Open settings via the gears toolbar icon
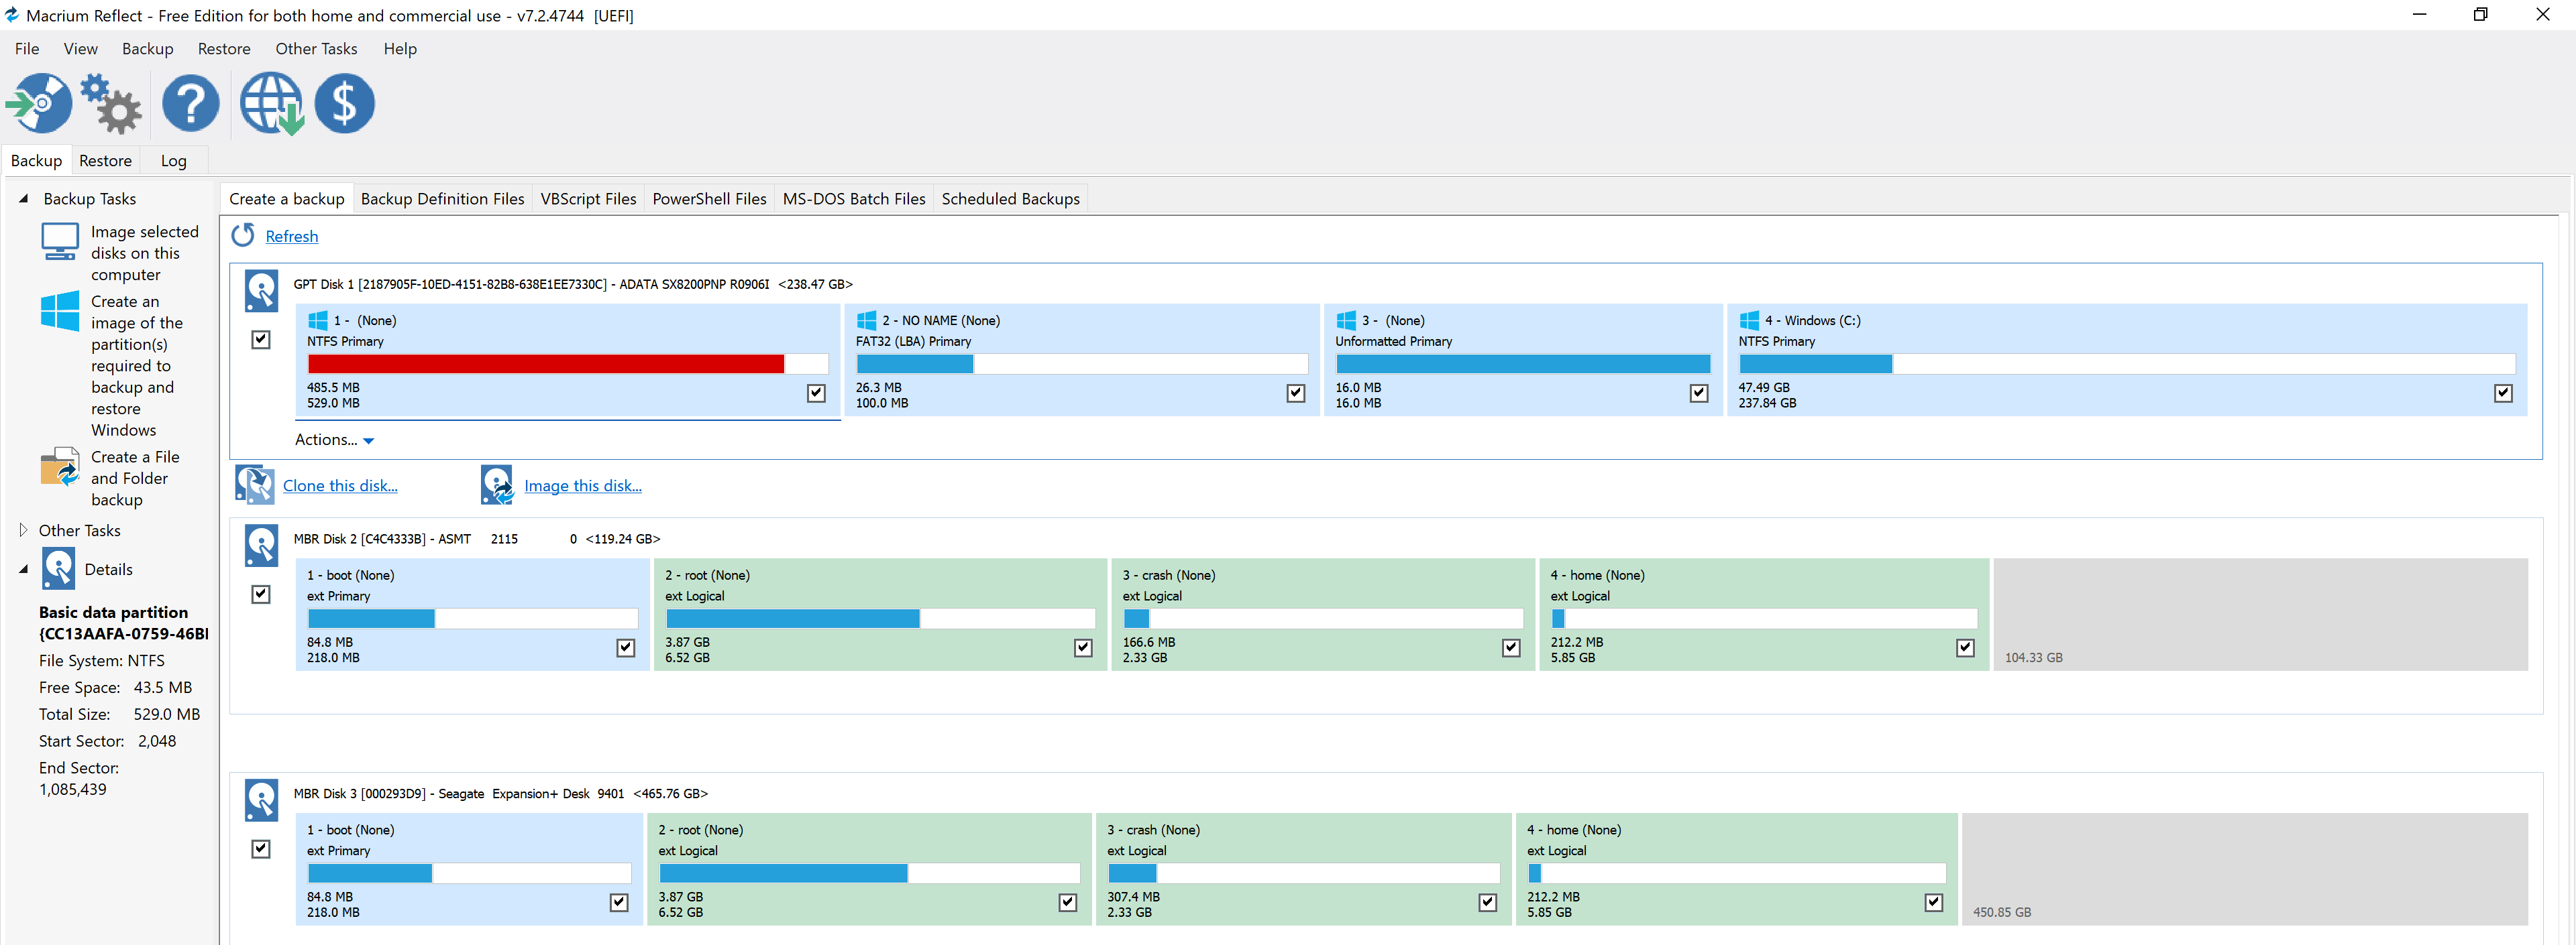The width and height of the screenshot is (2576, 945). 112,103
